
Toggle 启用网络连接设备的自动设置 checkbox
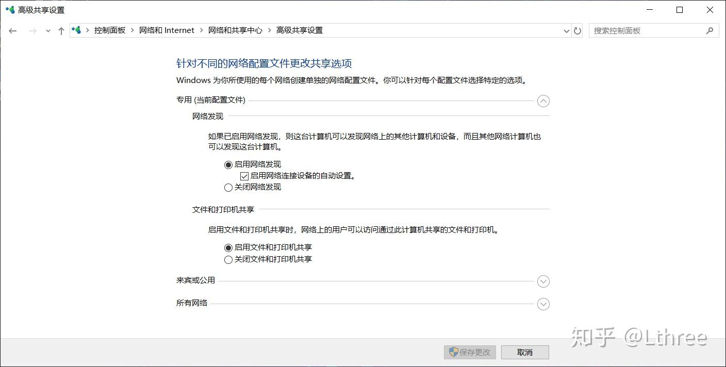(244, 176)
